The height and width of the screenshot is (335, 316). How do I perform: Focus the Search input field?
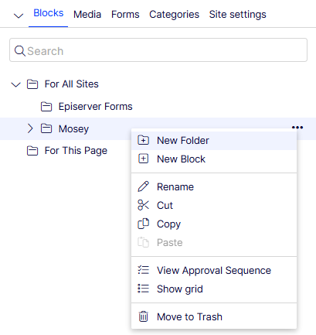[158, 50]
